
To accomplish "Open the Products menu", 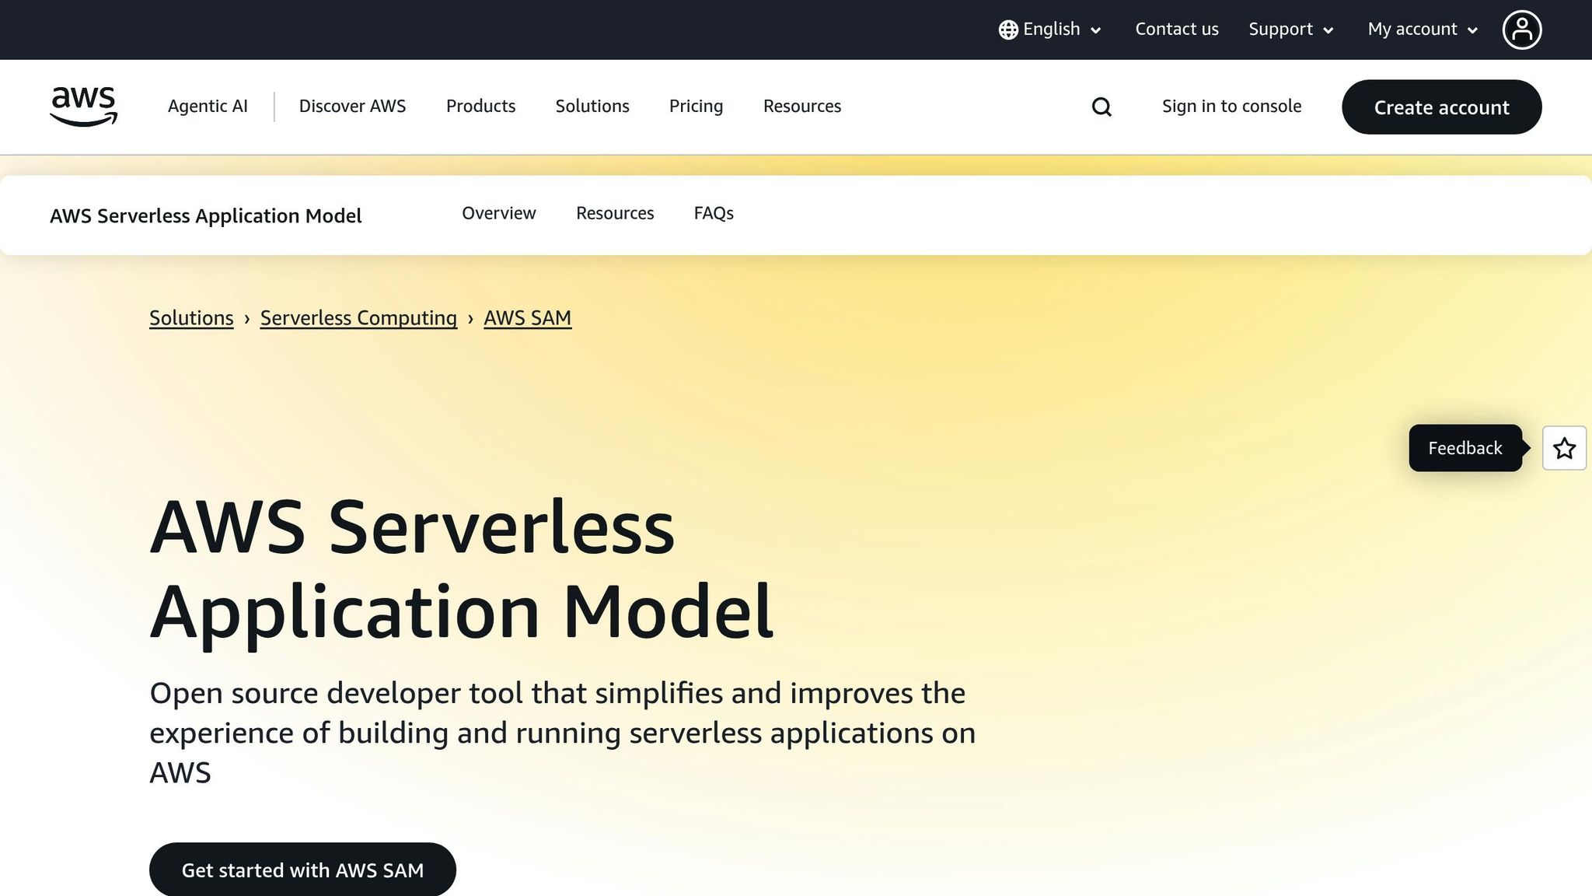I will tap(480, 107).
